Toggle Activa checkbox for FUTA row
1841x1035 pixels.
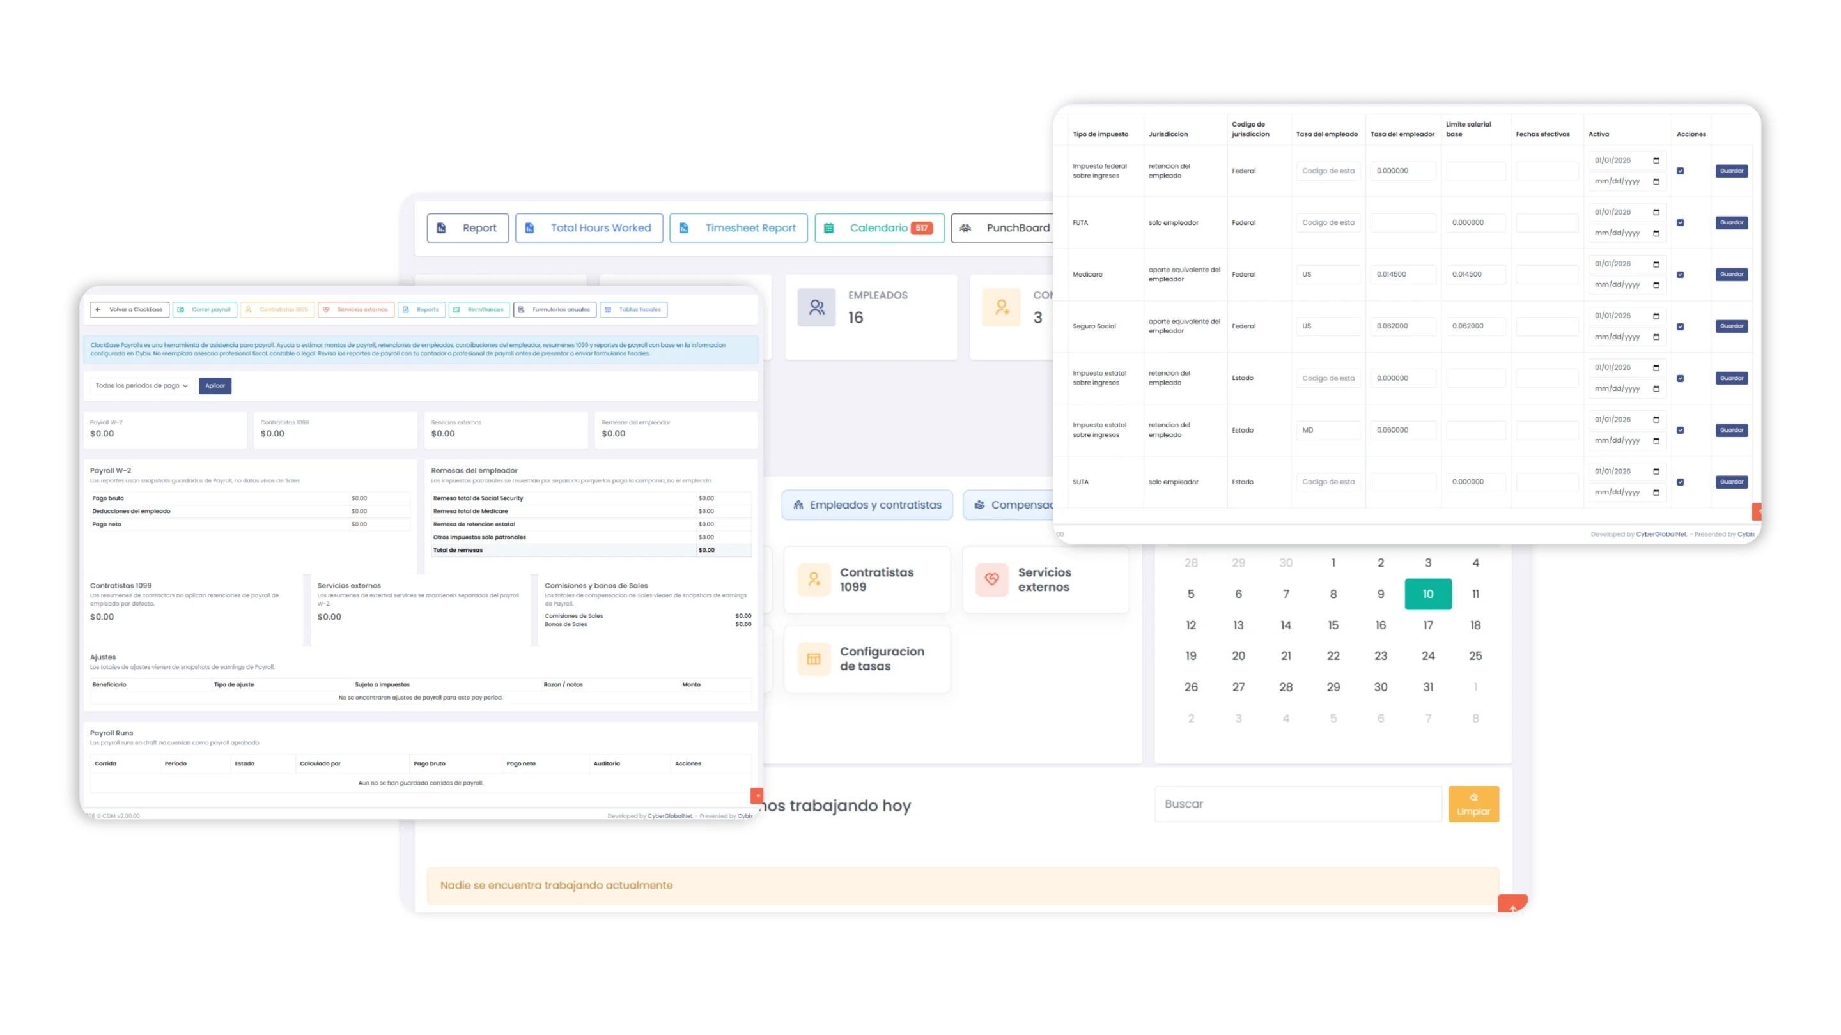(x=1680, y=223)
